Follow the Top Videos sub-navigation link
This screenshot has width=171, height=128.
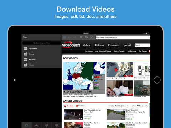tap(89, 51)
